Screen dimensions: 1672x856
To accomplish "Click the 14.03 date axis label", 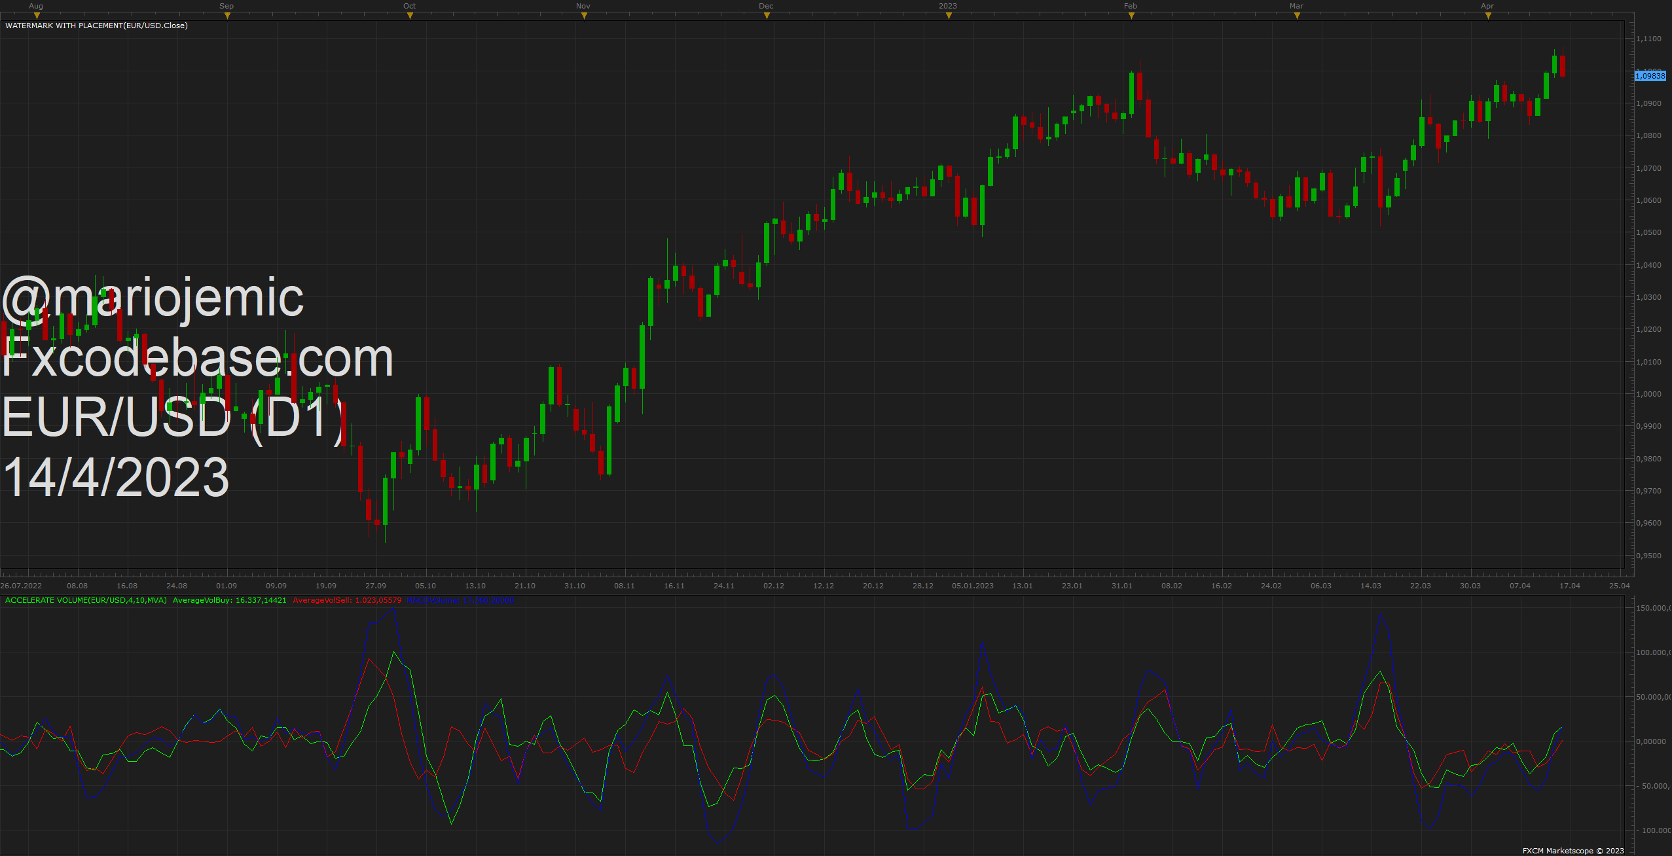I will [1371, 586].
